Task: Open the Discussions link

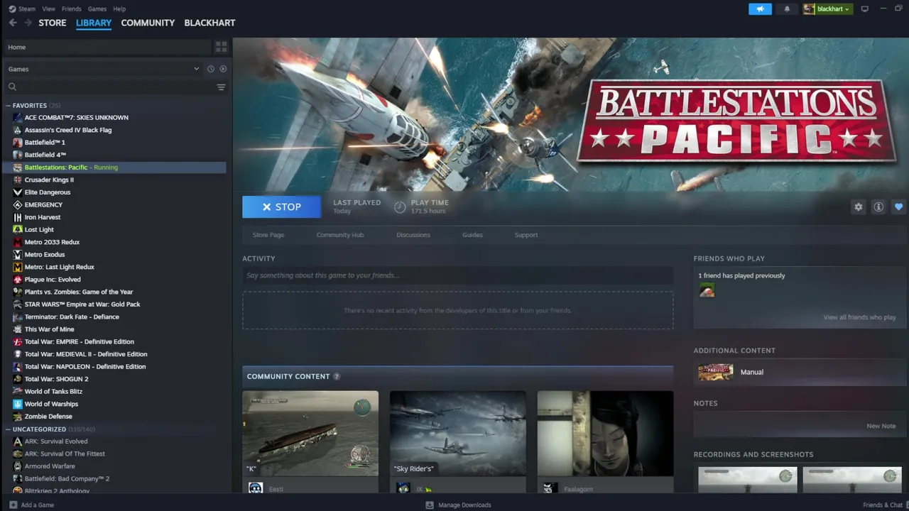Action: [413, 235]
